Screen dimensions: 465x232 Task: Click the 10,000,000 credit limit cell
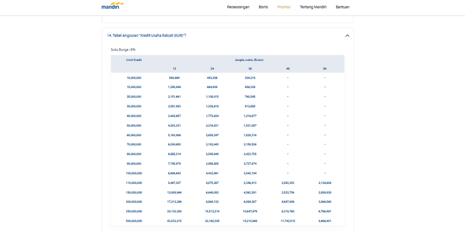coord(134,78)
